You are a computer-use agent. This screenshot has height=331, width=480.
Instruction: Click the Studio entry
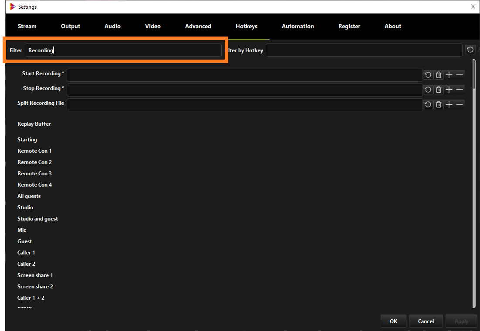25,207
